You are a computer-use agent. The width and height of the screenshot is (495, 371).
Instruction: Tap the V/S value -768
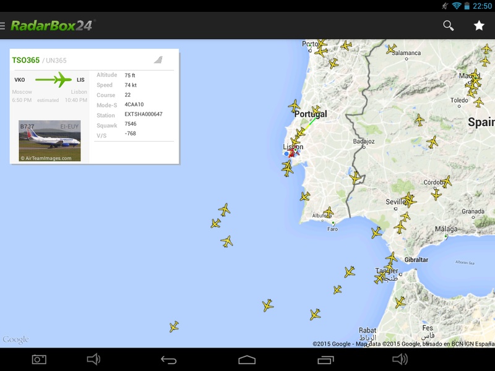tap(130, 134)
